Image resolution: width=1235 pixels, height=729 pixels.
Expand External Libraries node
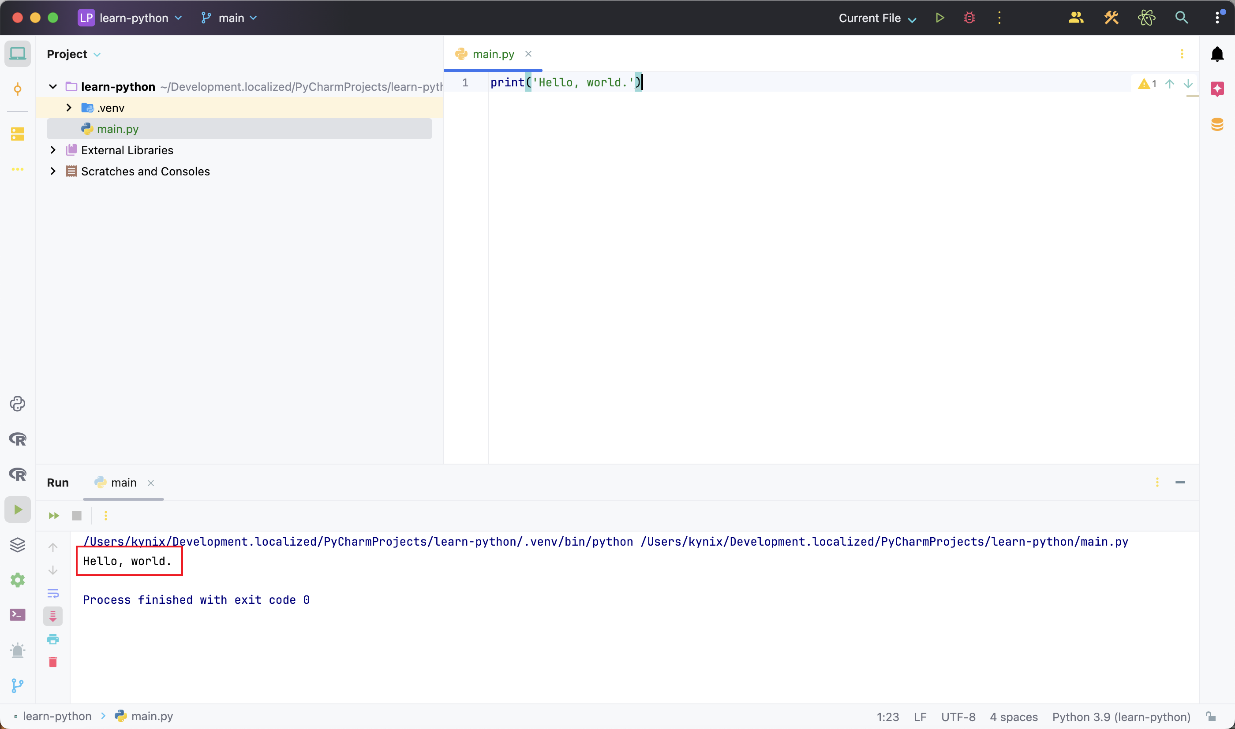point(53,150)
